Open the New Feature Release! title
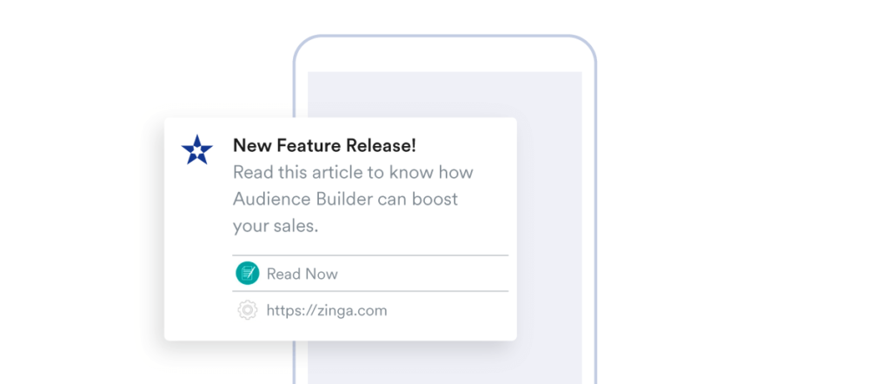890x384 pixels. [324, 146]
